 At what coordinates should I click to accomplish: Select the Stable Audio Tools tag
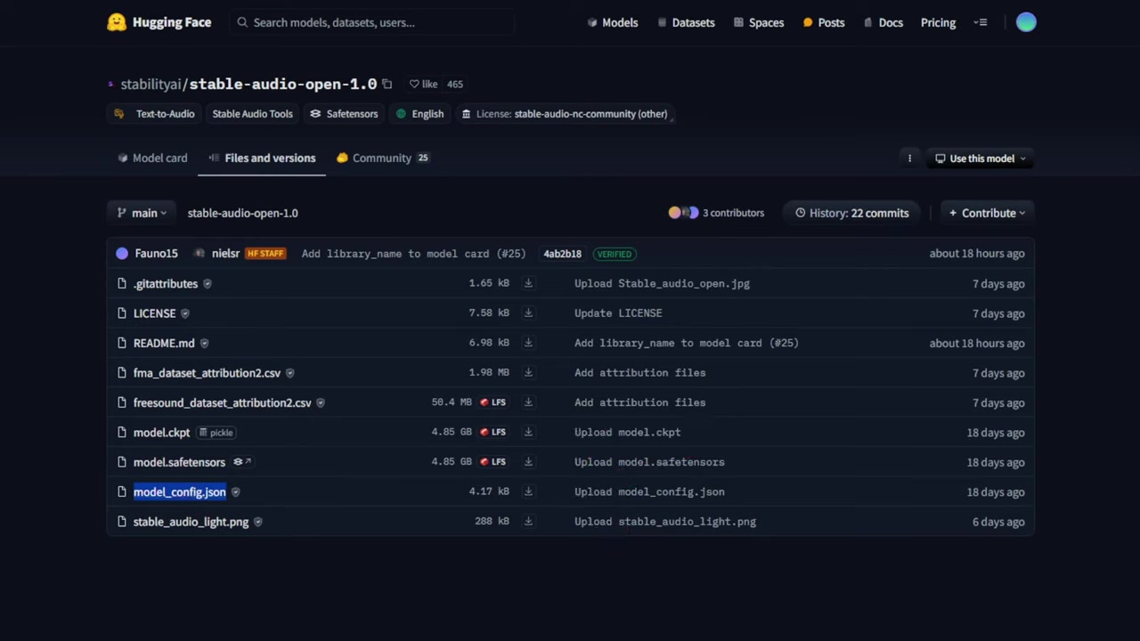pyautogui.click(x=252, y=114)
